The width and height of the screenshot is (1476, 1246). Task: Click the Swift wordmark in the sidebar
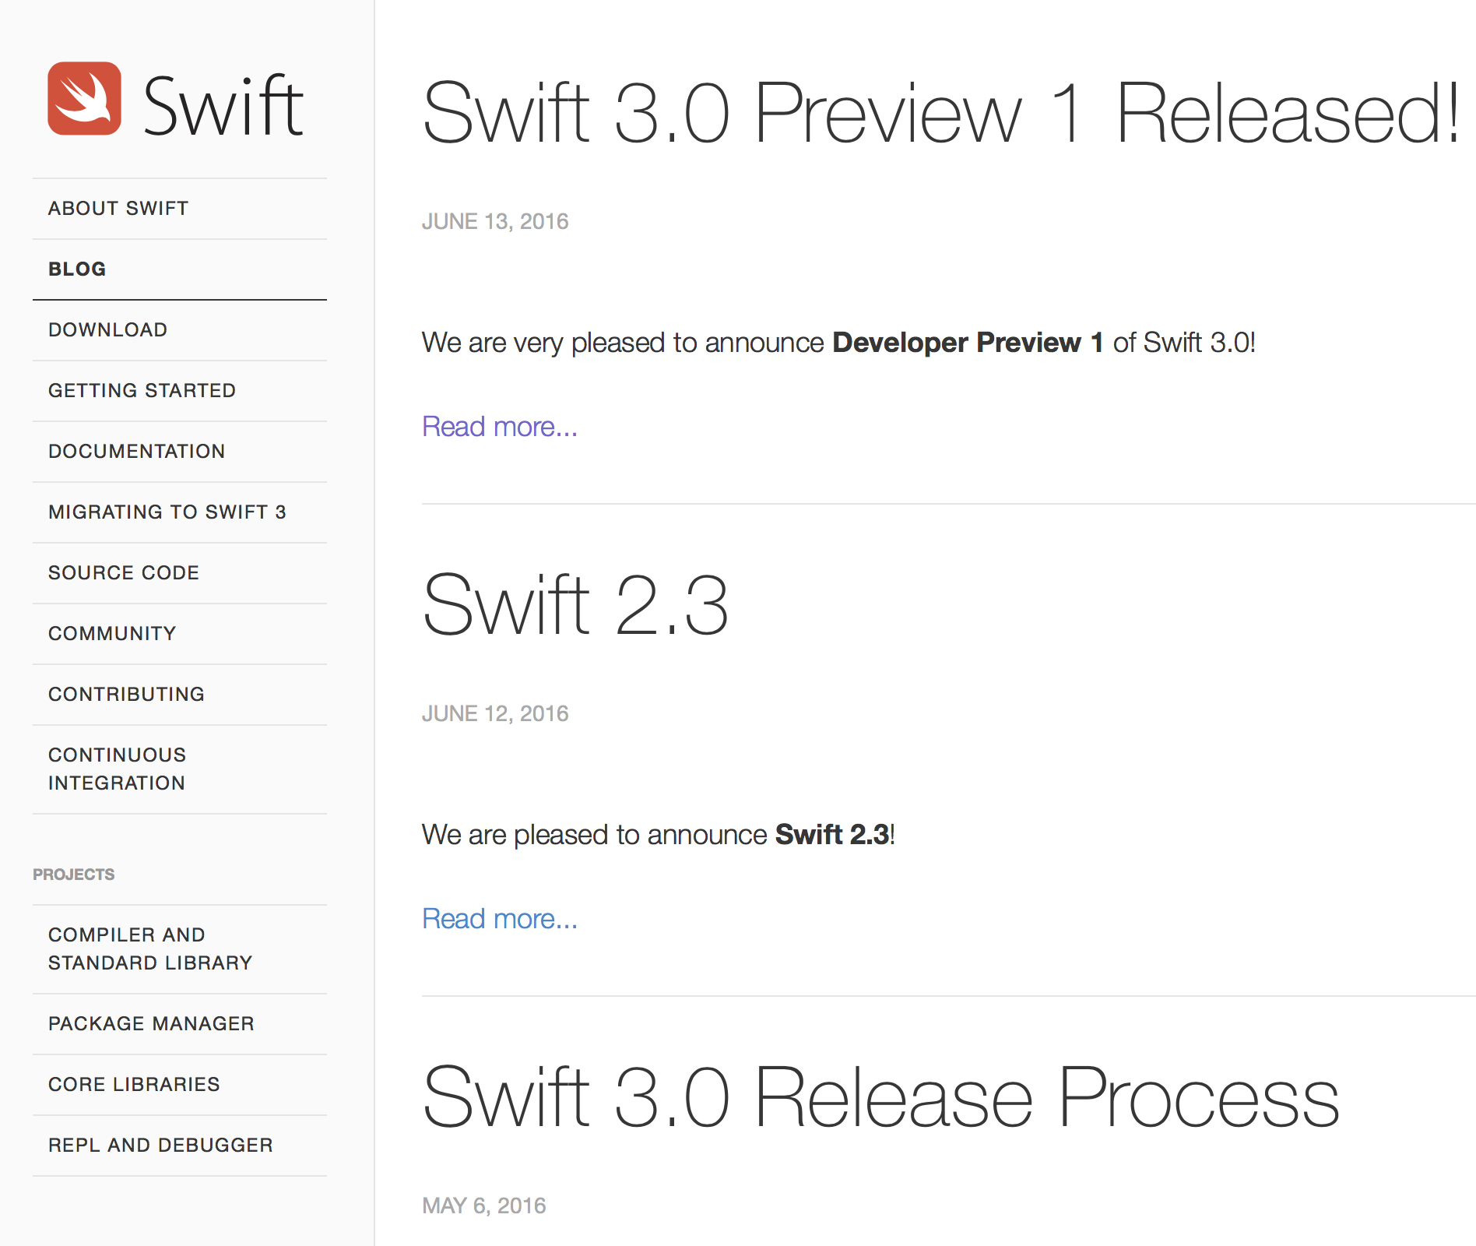(223, 105)
